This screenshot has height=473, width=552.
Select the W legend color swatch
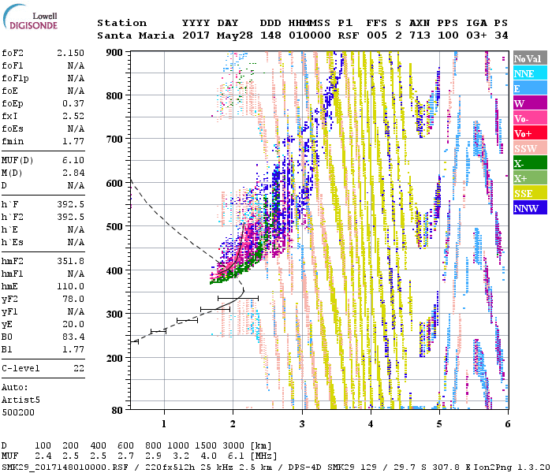point(530,102)
